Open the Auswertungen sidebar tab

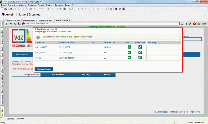pos(2,100)
